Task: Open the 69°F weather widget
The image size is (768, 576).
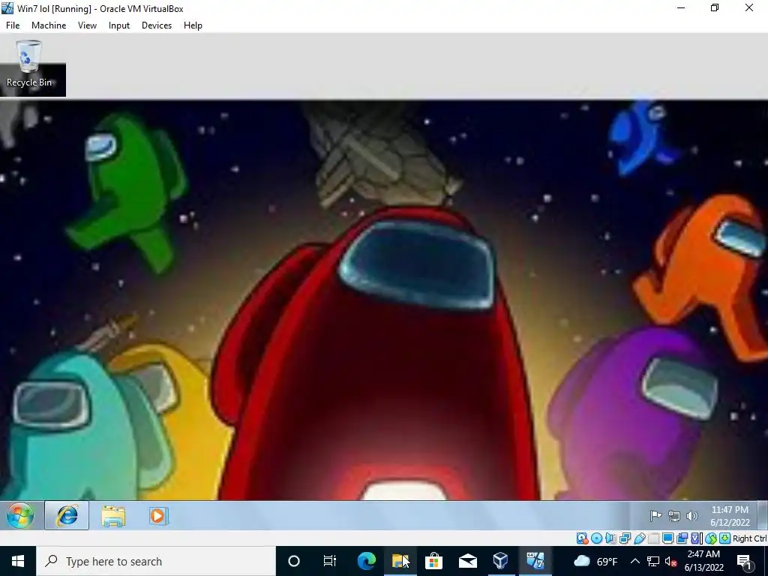Action: point(595,561)
